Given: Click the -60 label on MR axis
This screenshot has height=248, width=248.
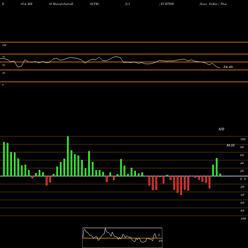Looking at the screenshot, I should 242,203.
